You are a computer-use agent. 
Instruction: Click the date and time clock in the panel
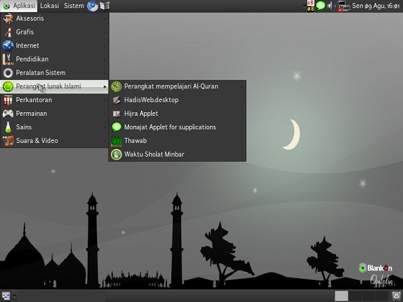pyautogui.click(x=376, y=6)
